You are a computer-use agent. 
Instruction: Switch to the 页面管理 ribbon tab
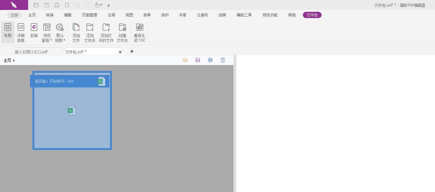click(90, 15)
